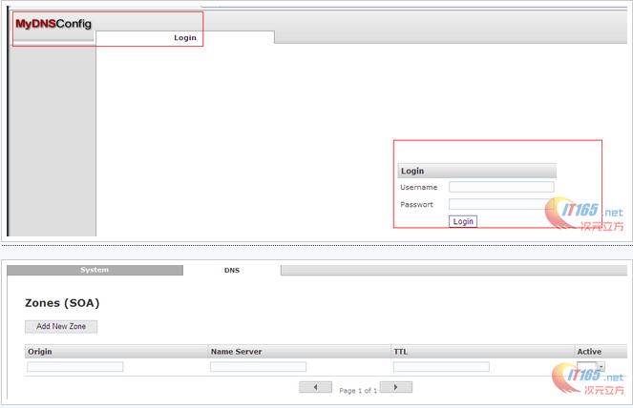Viewport: 633px width, 408px height.
Task: Click the Add New Zone button
Action: coord(61,326)
